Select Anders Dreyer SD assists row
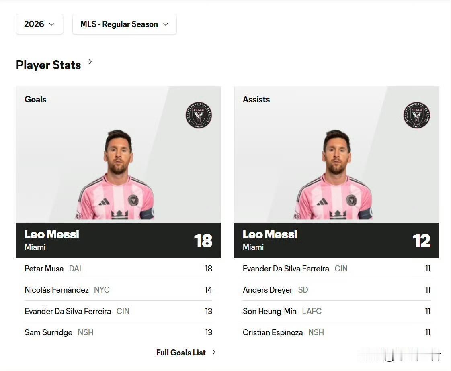451x371 pixels. [x=336, y=290]
